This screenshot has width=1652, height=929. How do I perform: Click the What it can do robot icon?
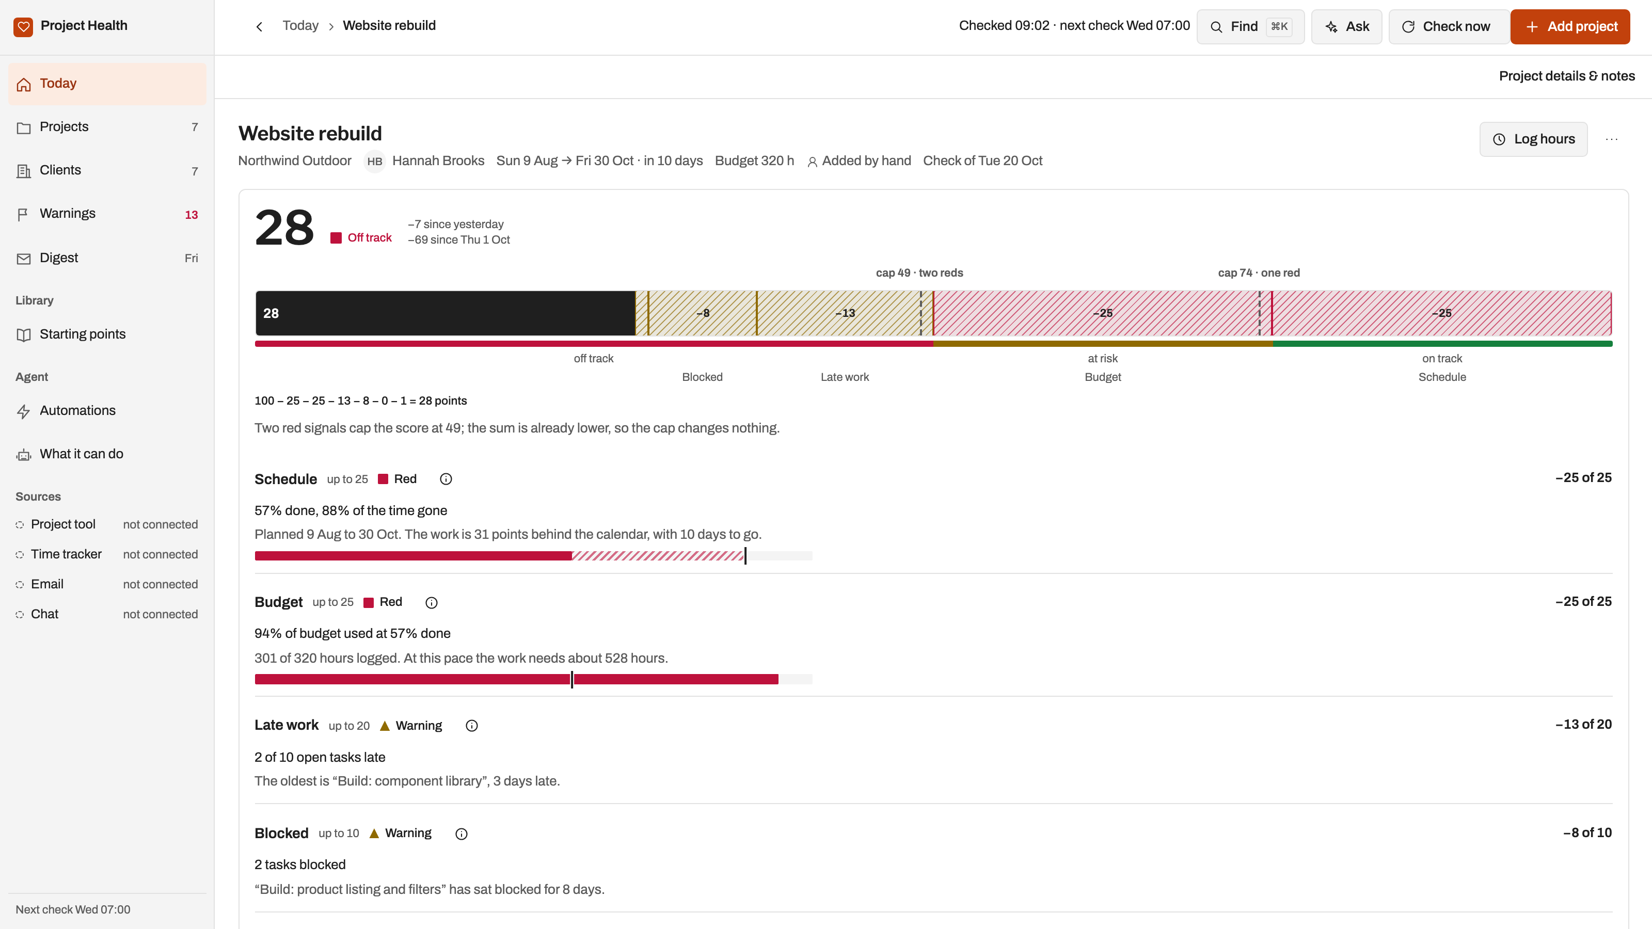[24, 455]
